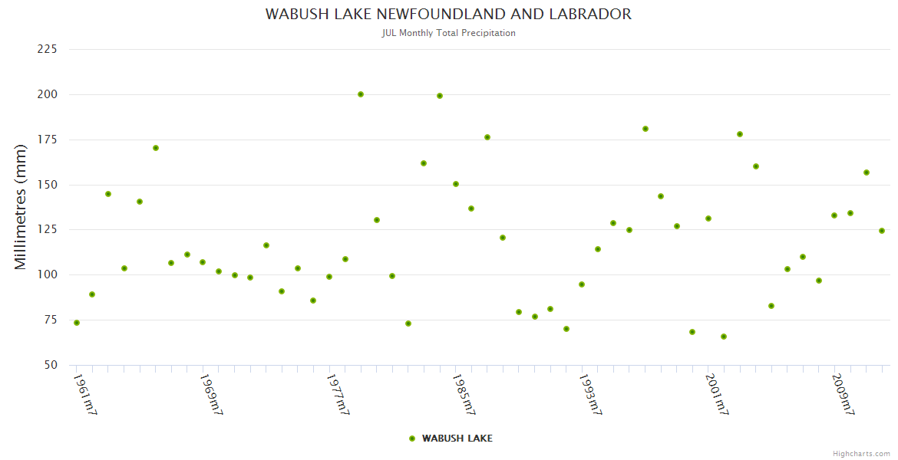Click the chart title WABUSH LAKE NEWFOUNDLAND AND LABRADOR
The image size is (898, 460).
(x=448, y=15)
